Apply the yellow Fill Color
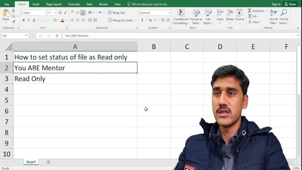Image resolution: width=302 pixels, height=170 pixels. click(x=55, y=20)
